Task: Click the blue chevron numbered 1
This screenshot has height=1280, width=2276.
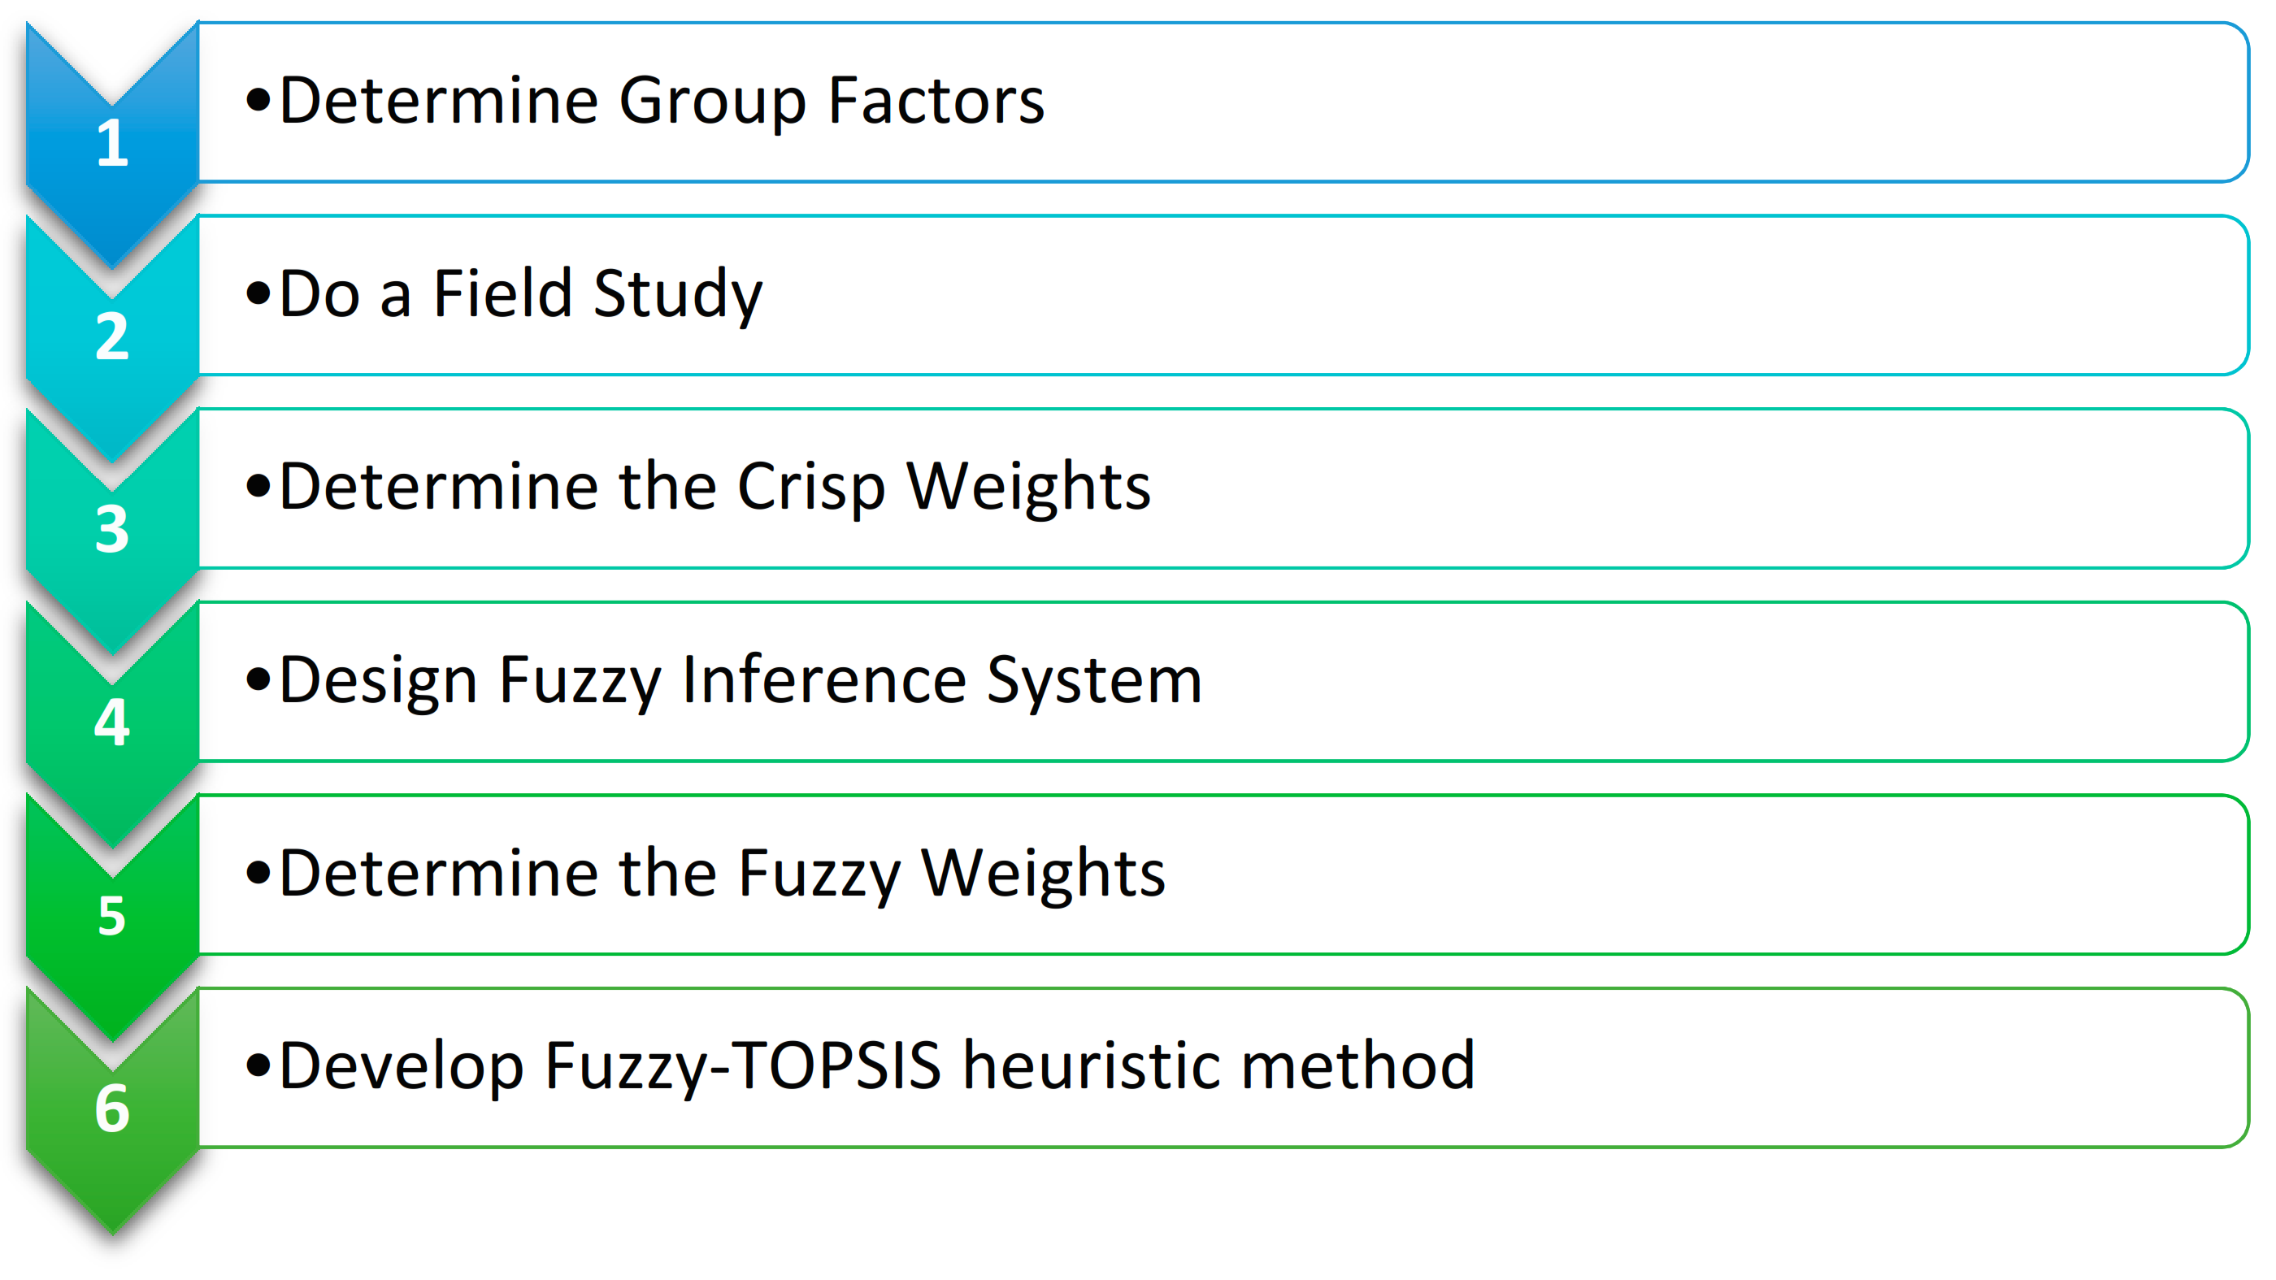Action: (112, 141)
